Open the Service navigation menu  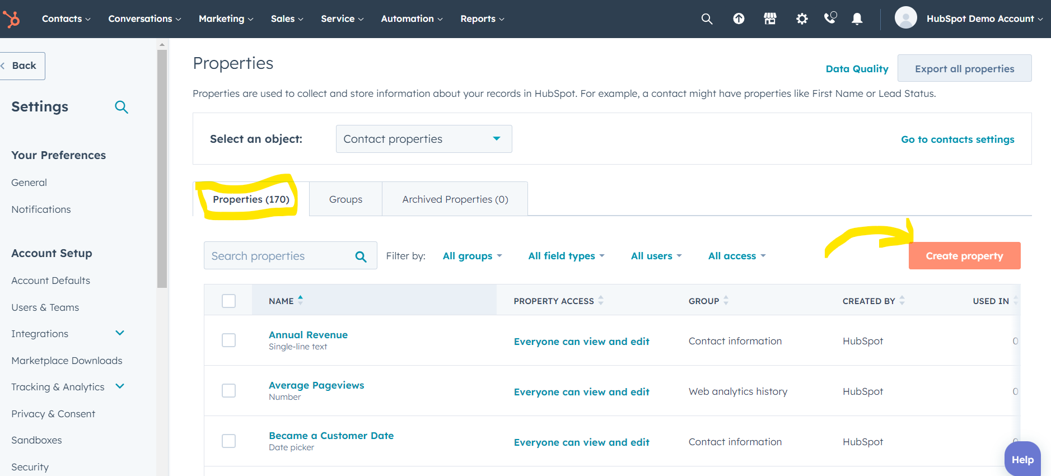click(342, 18)
